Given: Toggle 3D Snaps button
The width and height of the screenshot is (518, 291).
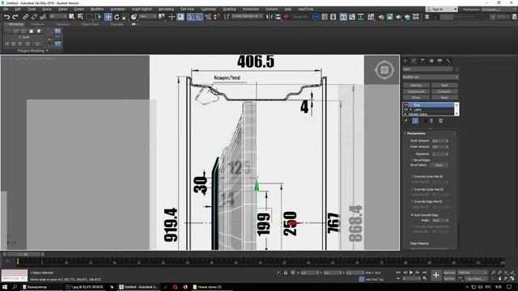Looking at the screenshot, I should click(190, 16).
